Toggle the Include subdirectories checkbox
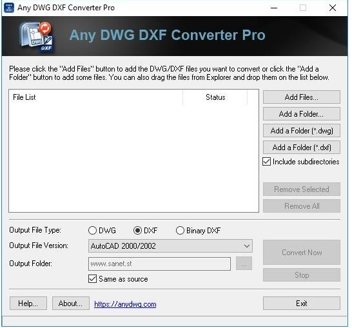This screenshot has height=328, width=352. coord(267,162)
